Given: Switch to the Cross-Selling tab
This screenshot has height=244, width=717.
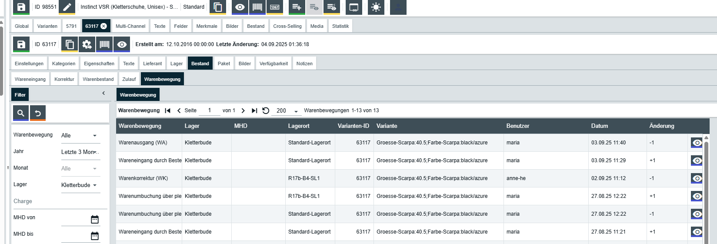Looking at the screenshot, I should click(287, 26).
